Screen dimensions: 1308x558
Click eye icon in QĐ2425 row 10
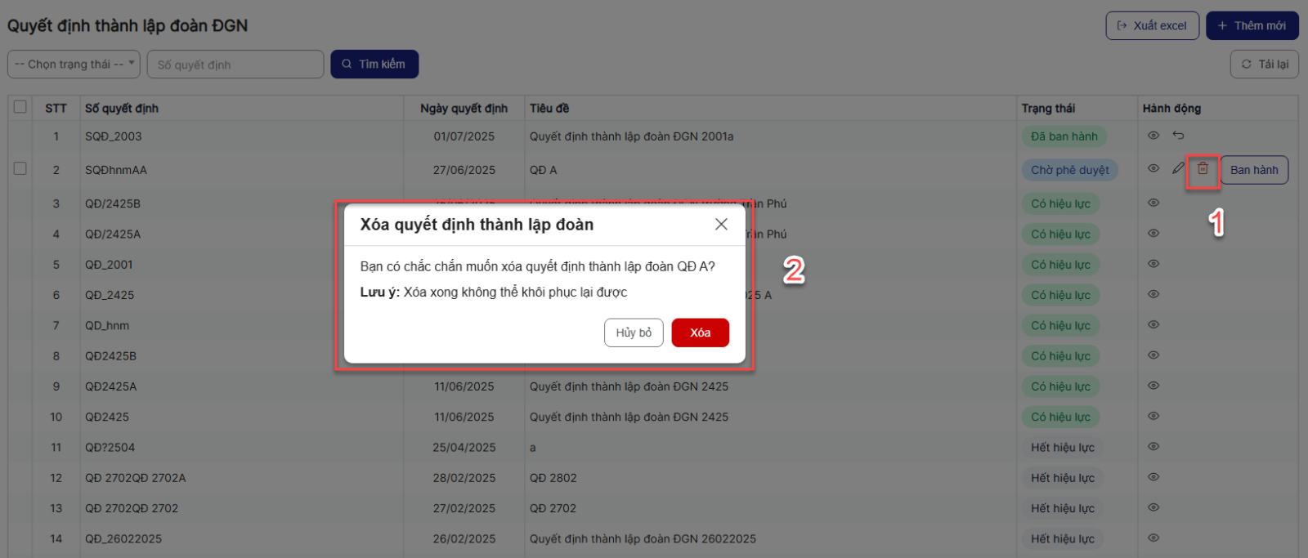pos(1153,417)
